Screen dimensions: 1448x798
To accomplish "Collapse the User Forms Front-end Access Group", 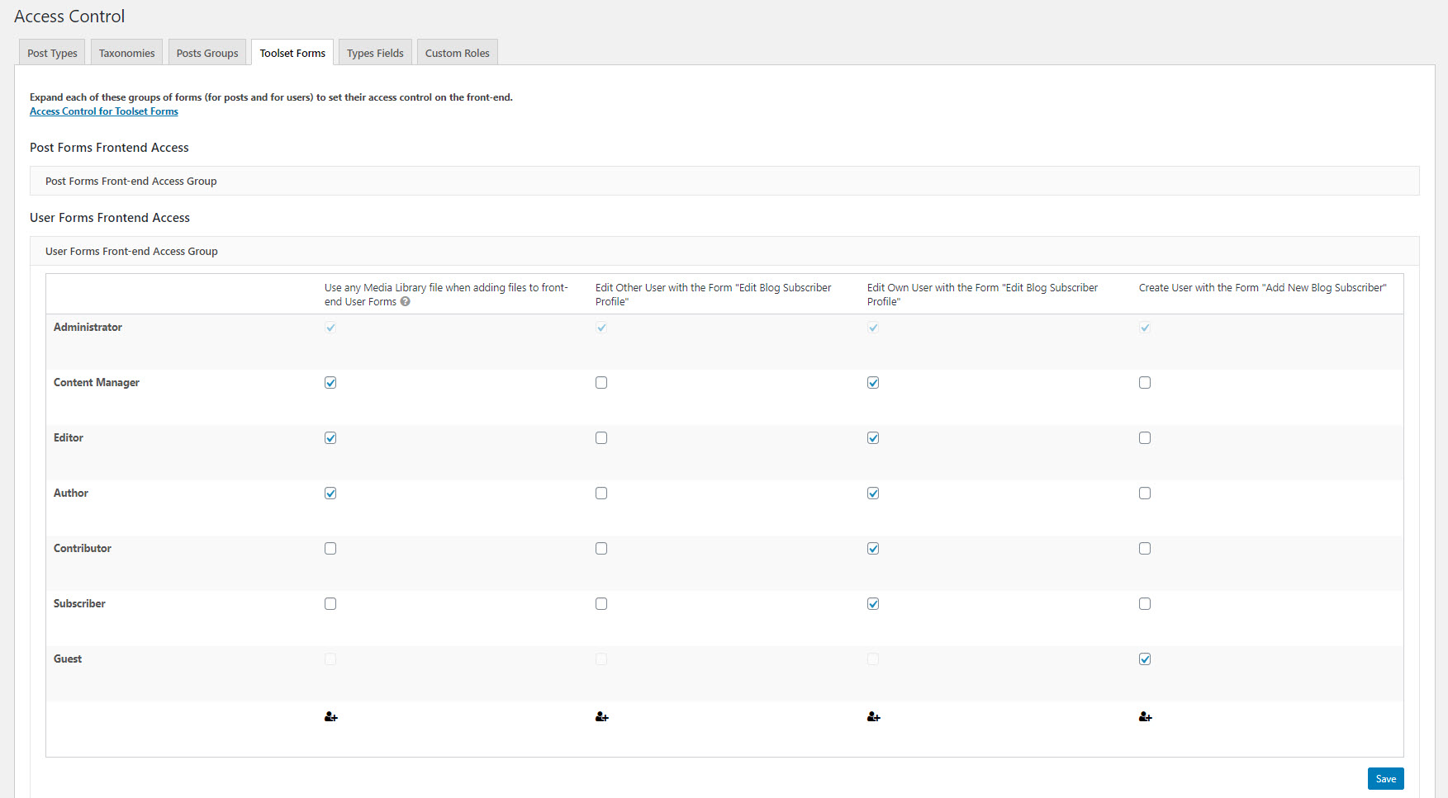I will tap(131, 251).
